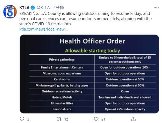Viewport: 162px width, 123px height.
Task: Click the thread line above the KTLA avatar
Action: (x=10, y=2)
